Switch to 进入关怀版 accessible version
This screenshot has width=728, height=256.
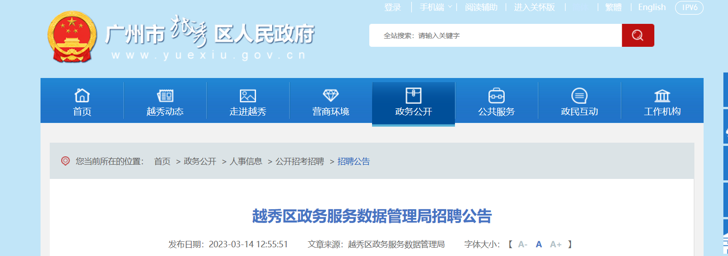[534, 7]
